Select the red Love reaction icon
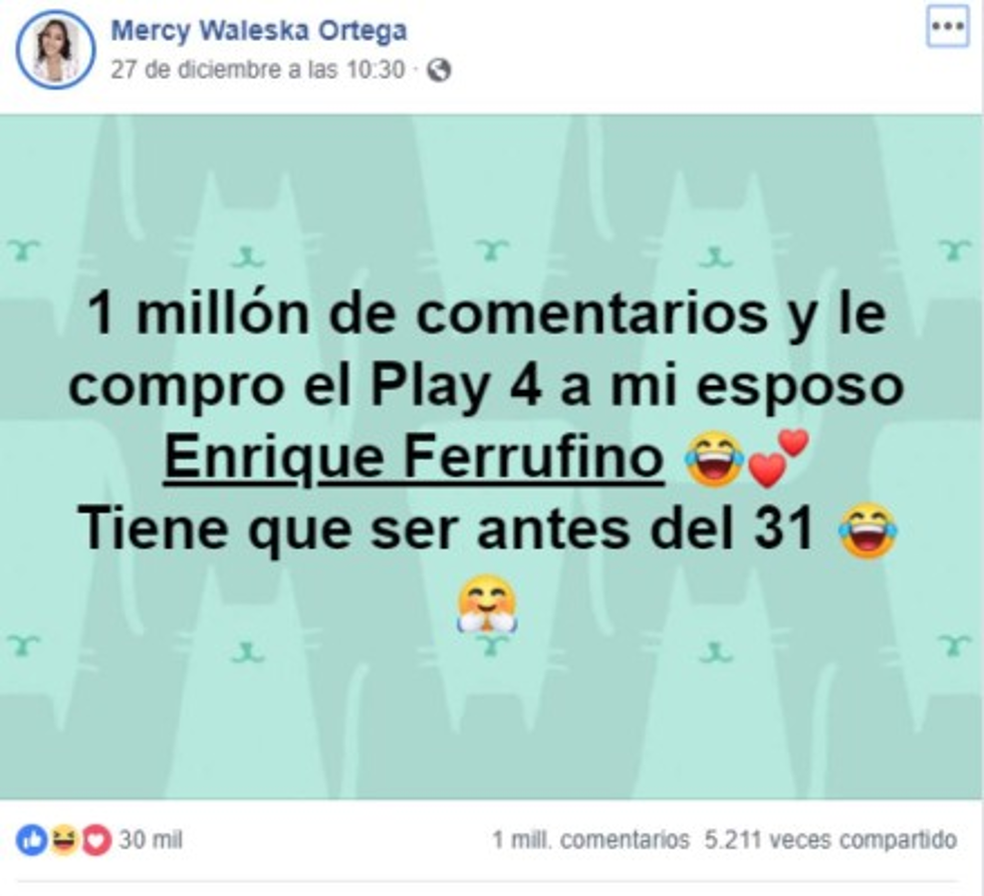Screen dimensions: 984x896 (96, 839)
